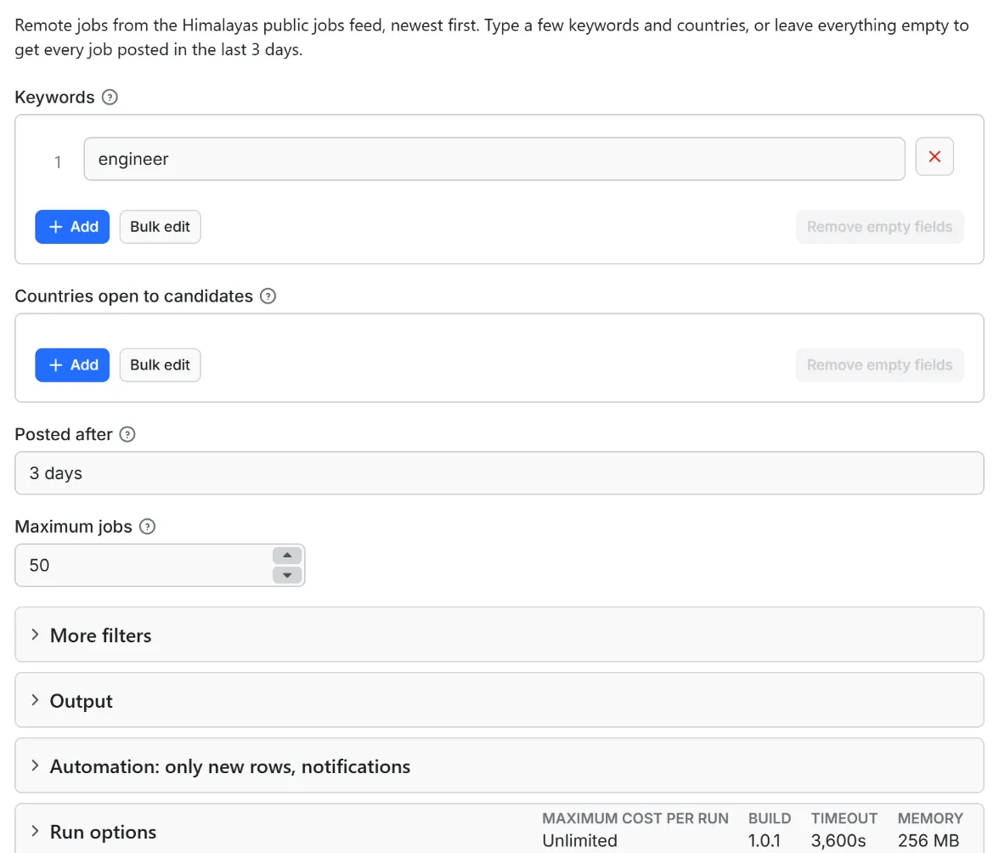The image size is (999, 853).
Task: Open the Keywords help tooltip icon
Action: click(110, 98)
